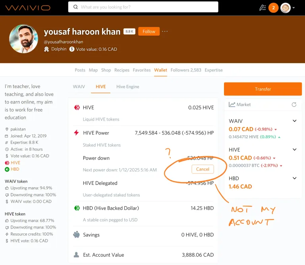Click the Dolphin rank ribbon icon
The image size is (305, 265).
tap(46, 49)
